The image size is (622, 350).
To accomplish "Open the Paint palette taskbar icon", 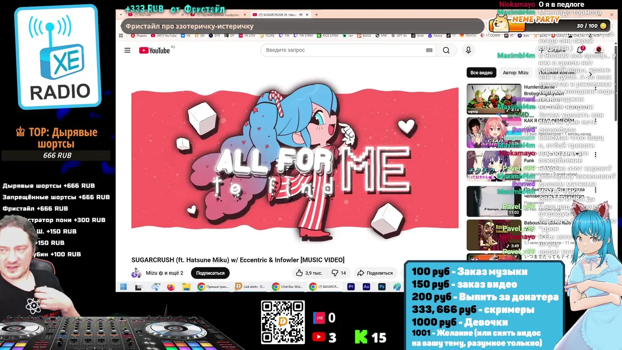I will pyautogui.click(x=397, y=287).
